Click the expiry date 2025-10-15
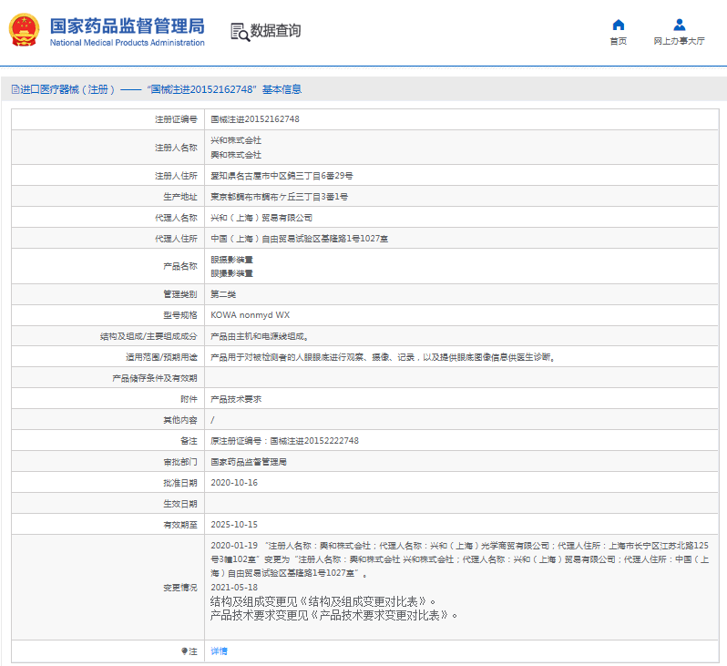Viewport: 727px width, 666px height. (x=234, y=525)
